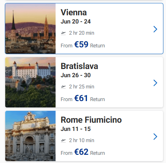Click the Jun 20 - 24 dates

click(76, 22)
